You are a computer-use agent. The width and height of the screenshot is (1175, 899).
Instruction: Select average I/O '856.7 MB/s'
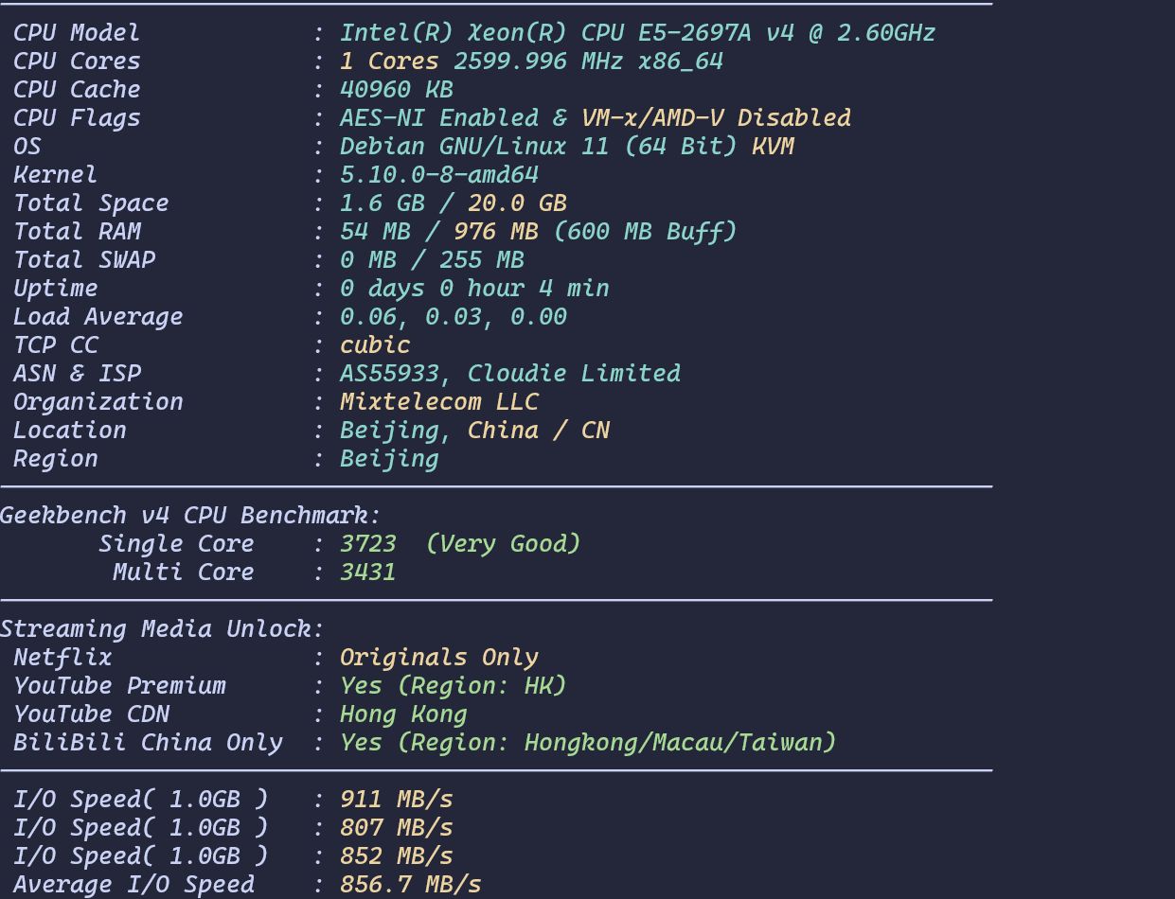coord(411,885)
